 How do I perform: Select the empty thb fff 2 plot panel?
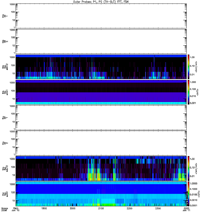pos(101,41)
